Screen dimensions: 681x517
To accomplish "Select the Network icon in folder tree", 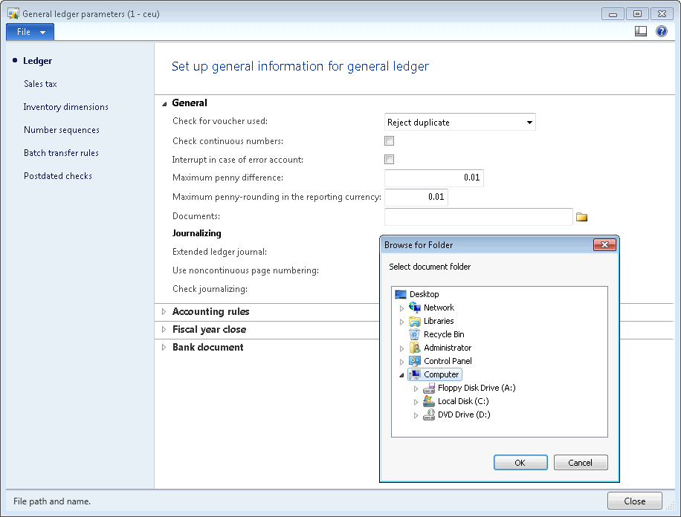I will (415, 308).
